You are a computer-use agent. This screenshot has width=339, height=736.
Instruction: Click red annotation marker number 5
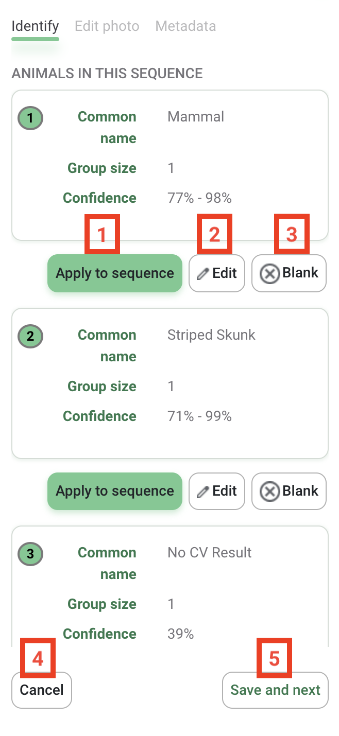[x=274, y=657]
